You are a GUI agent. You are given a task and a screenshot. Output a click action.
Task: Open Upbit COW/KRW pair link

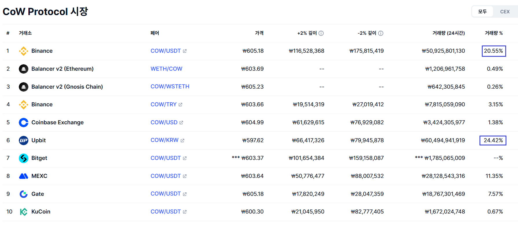164,140
